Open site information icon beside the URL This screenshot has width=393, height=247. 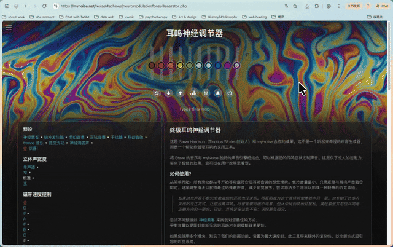[56, 6]
